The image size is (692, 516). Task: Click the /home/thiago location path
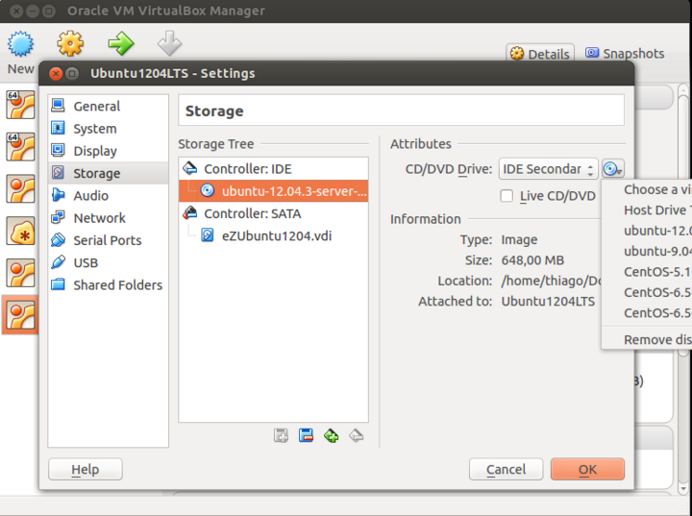pos(551,281)
